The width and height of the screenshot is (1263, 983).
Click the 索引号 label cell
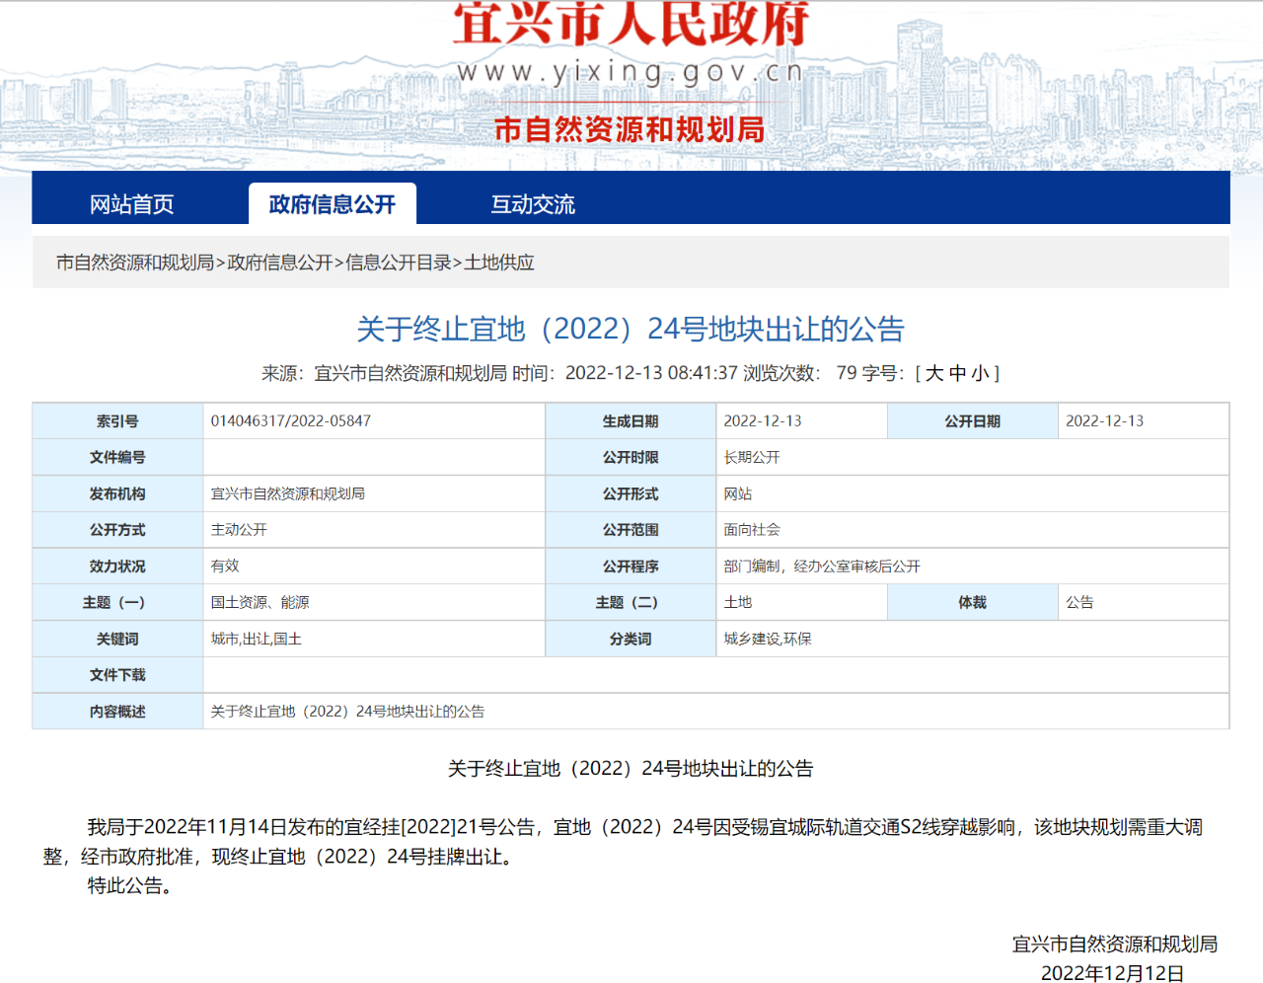pos(117,421)
